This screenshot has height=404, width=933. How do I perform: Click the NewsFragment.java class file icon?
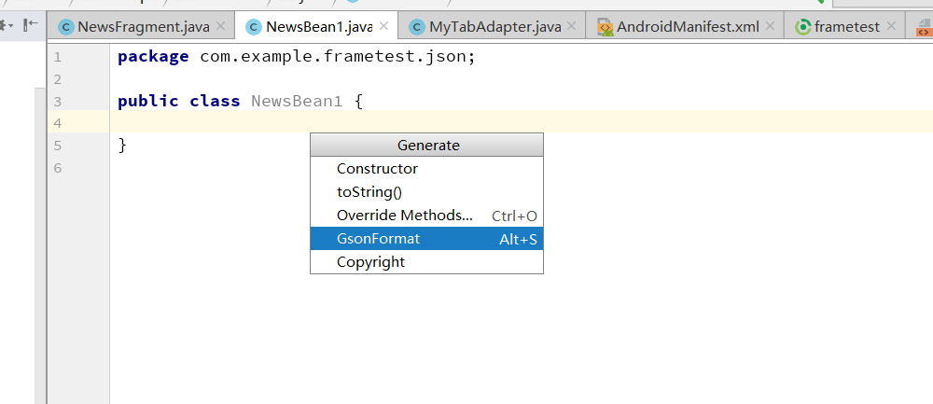click(x=66, y=27)
